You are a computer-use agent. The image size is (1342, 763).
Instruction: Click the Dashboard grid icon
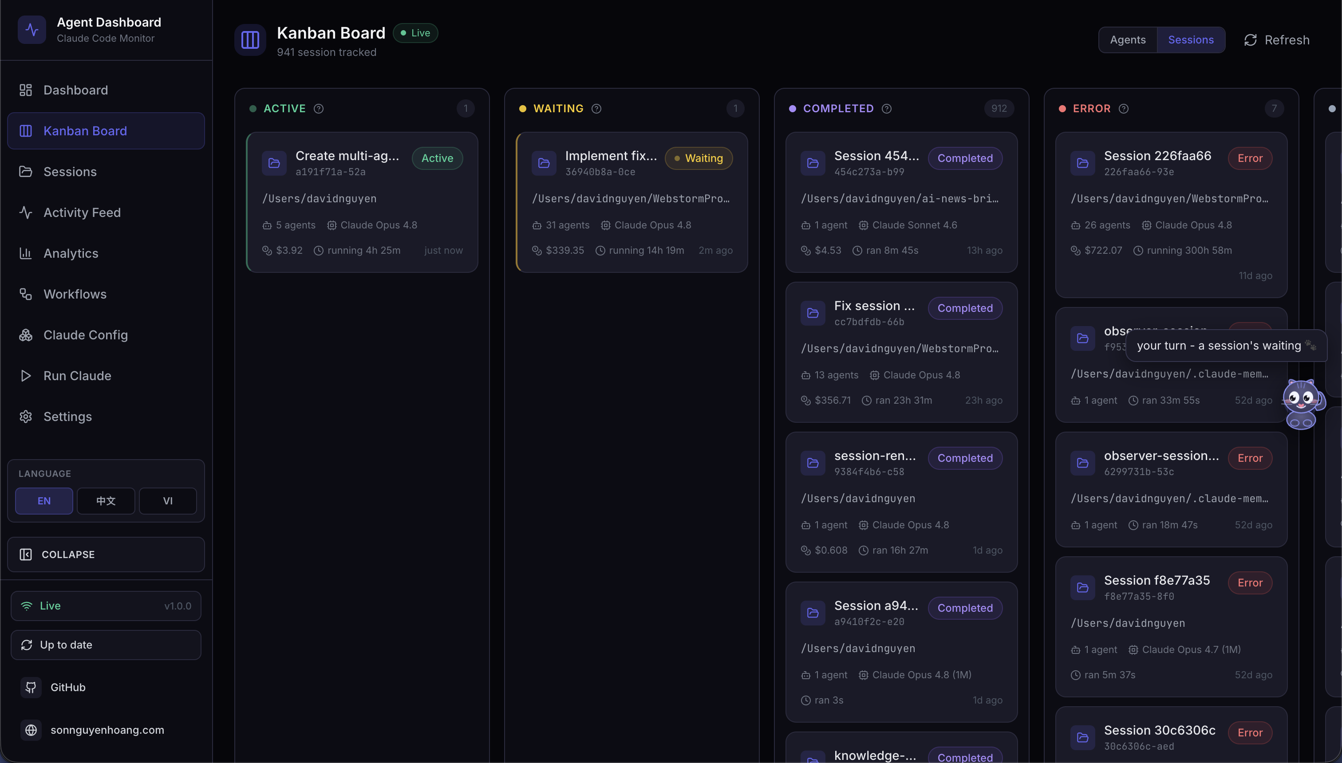point(26,90)
